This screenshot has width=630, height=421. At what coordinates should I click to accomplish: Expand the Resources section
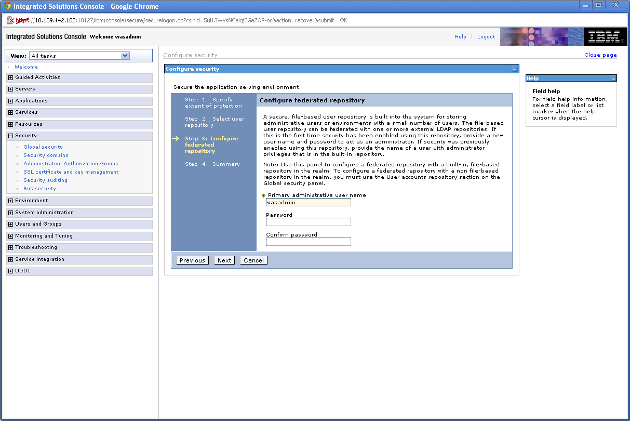(x=10, y=124)
